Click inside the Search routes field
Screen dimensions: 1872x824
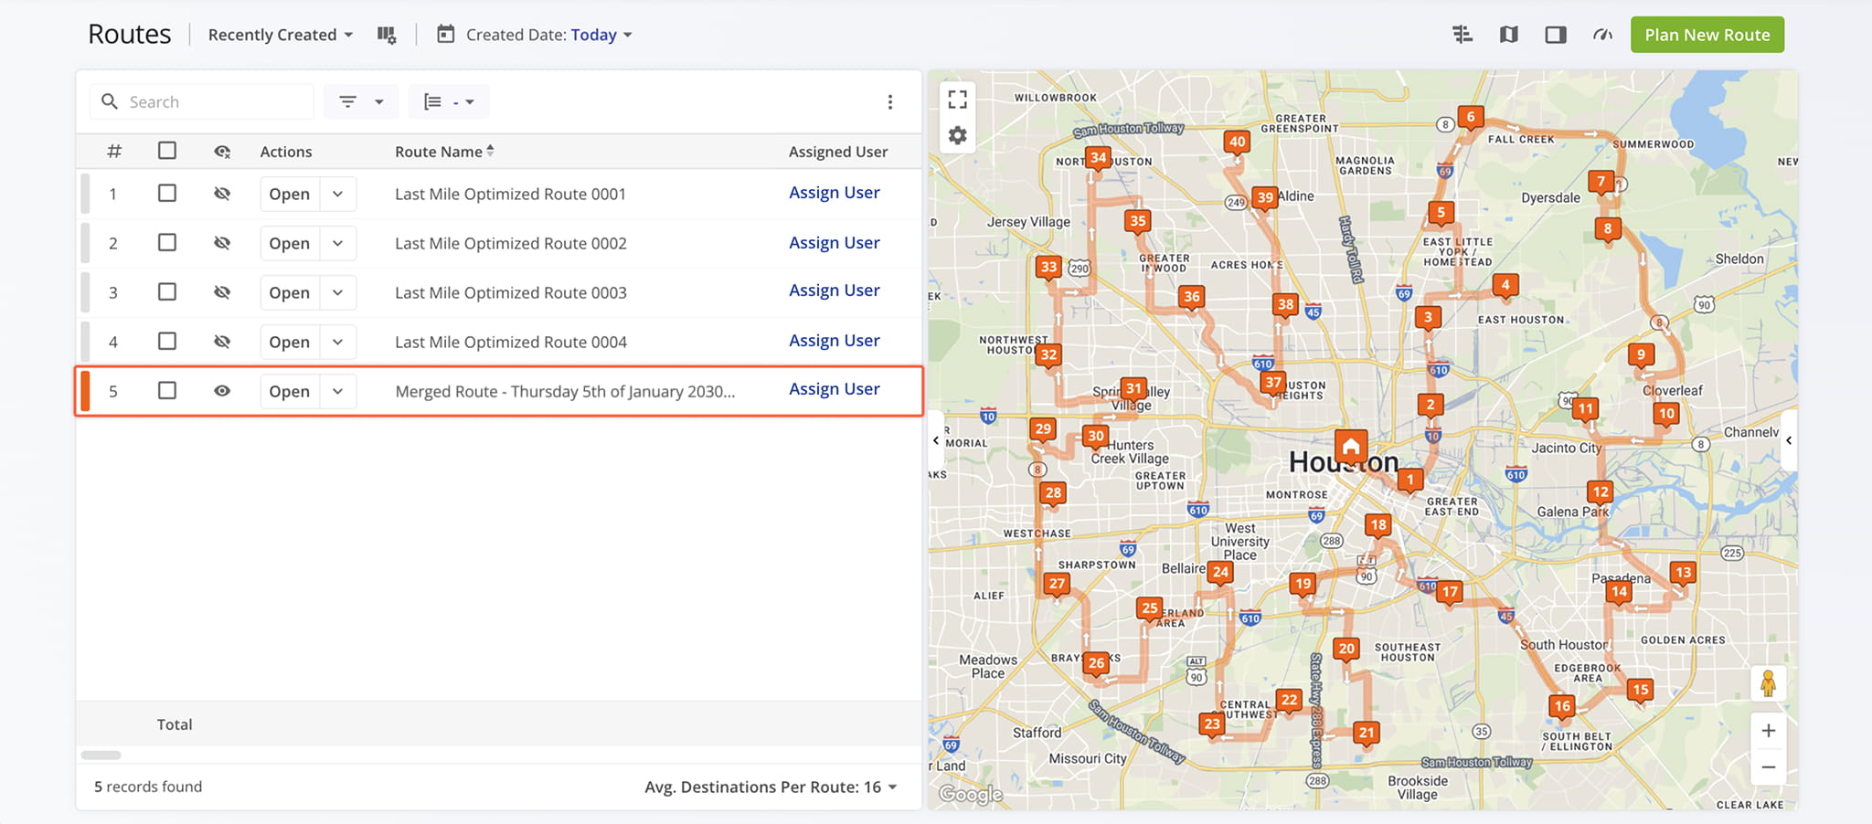(x=210, y=101)
